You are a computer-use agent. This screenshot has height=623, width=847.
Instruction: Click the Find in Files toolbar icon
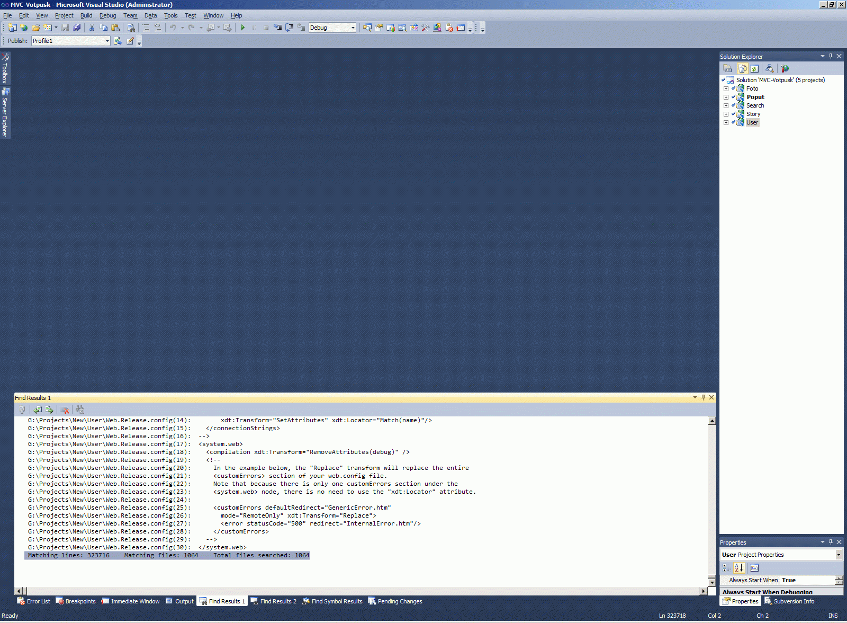coord(131,28)
